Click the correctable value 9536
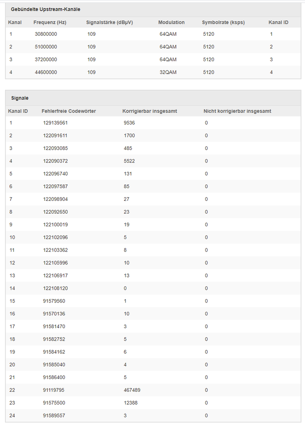 pos(129,123)
